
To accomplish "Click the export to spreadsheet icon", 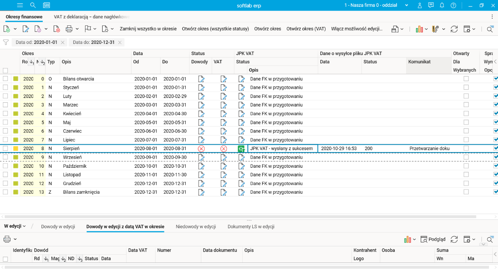I will point(395,29).
